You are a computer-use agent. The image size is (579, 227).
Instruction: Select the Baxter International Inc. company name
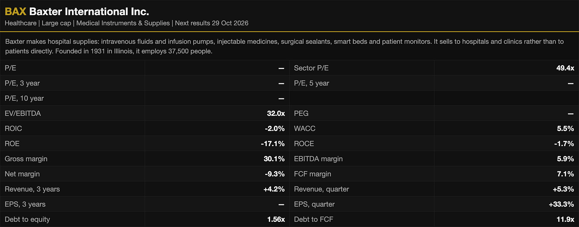[89, 12]
